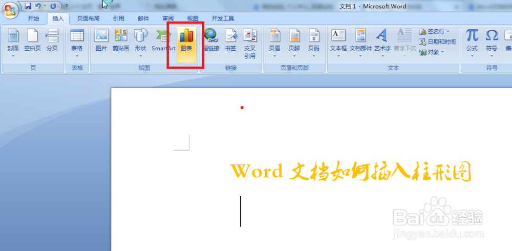Image resolution: width=512 pixels, height=251 pixels.
Task: Expand the 符号 dropdown arrow
Action: [492, 56]
